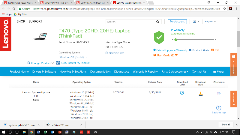Viewport: 240px width, 135px height.
Task: Click the volume icon in system tray
Action: (211, 132)
